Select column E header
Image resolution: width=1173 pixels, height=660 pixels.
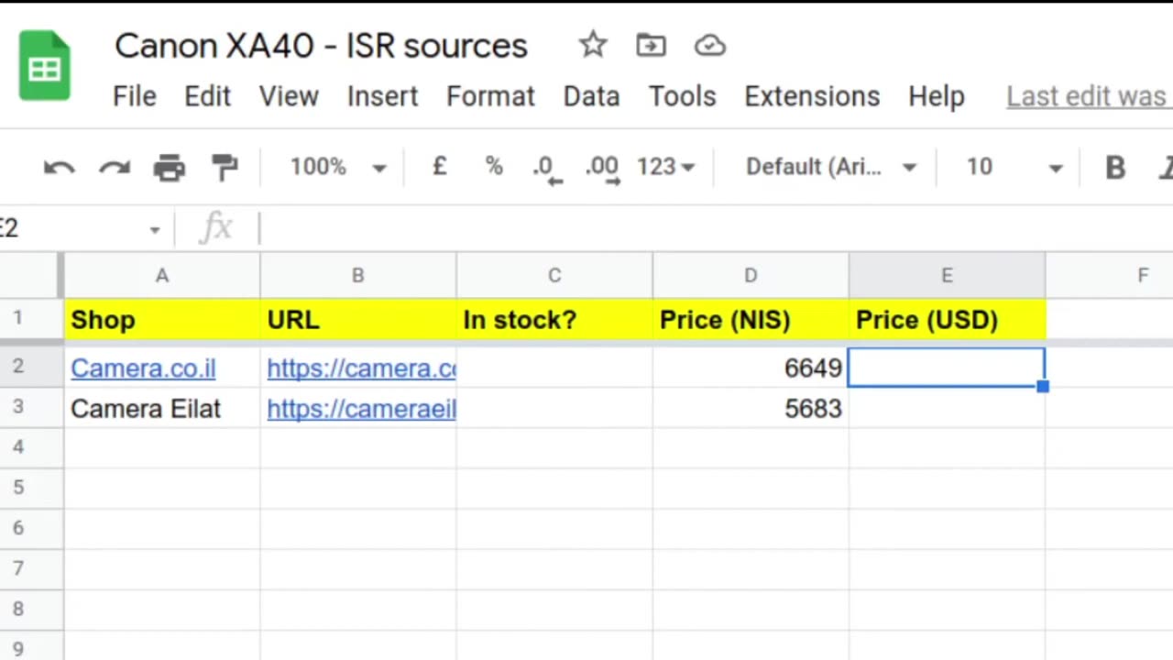pyautogui.click(x=947, y=275)
